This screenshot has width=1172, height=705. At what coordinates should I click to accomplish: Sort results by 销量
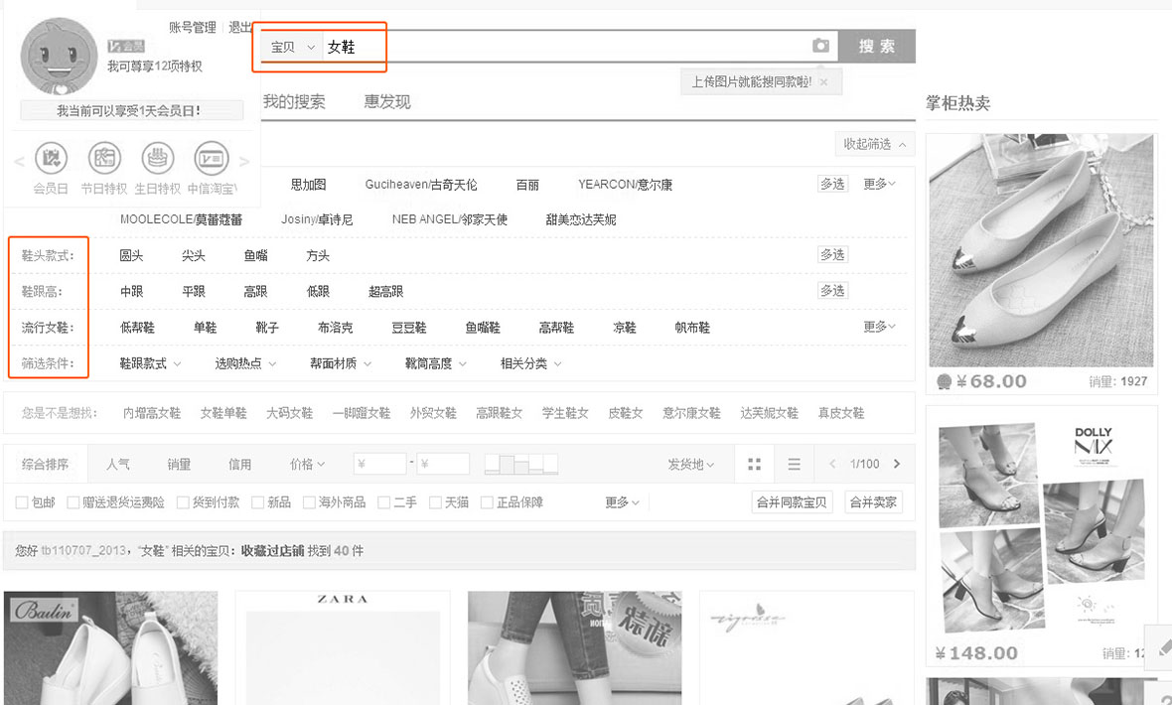tap(180, 465)
